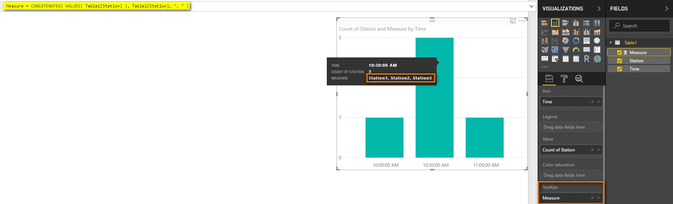Choose the Shape map visual
This screenshot has height=204, width=673.
pos(555,50)
